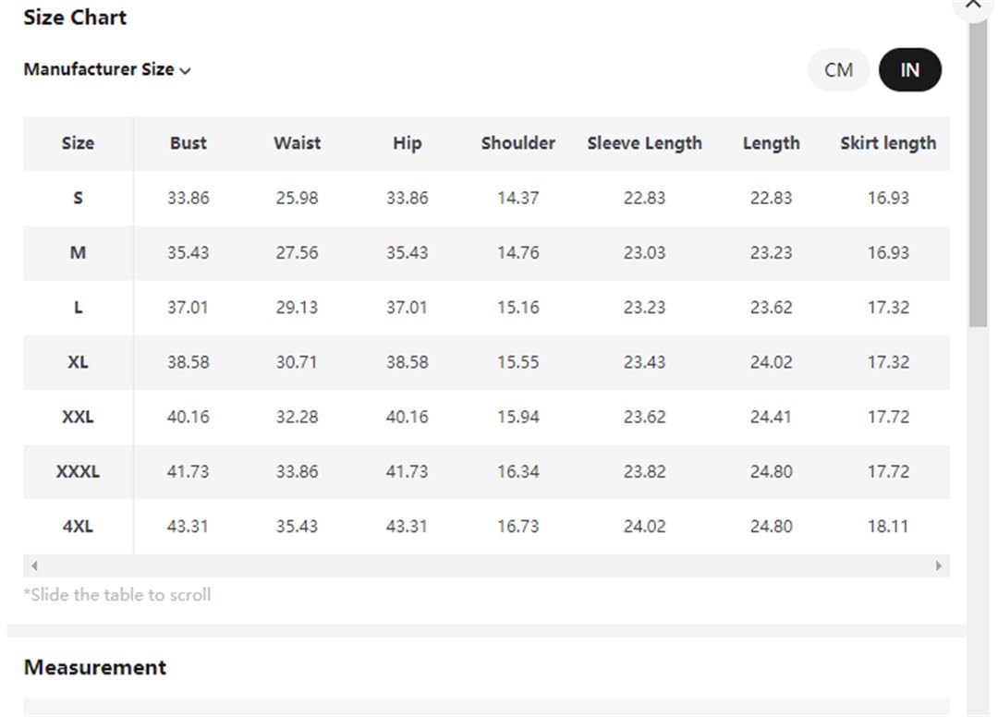Select the 4XL size row label

click(x=78, y=526)
